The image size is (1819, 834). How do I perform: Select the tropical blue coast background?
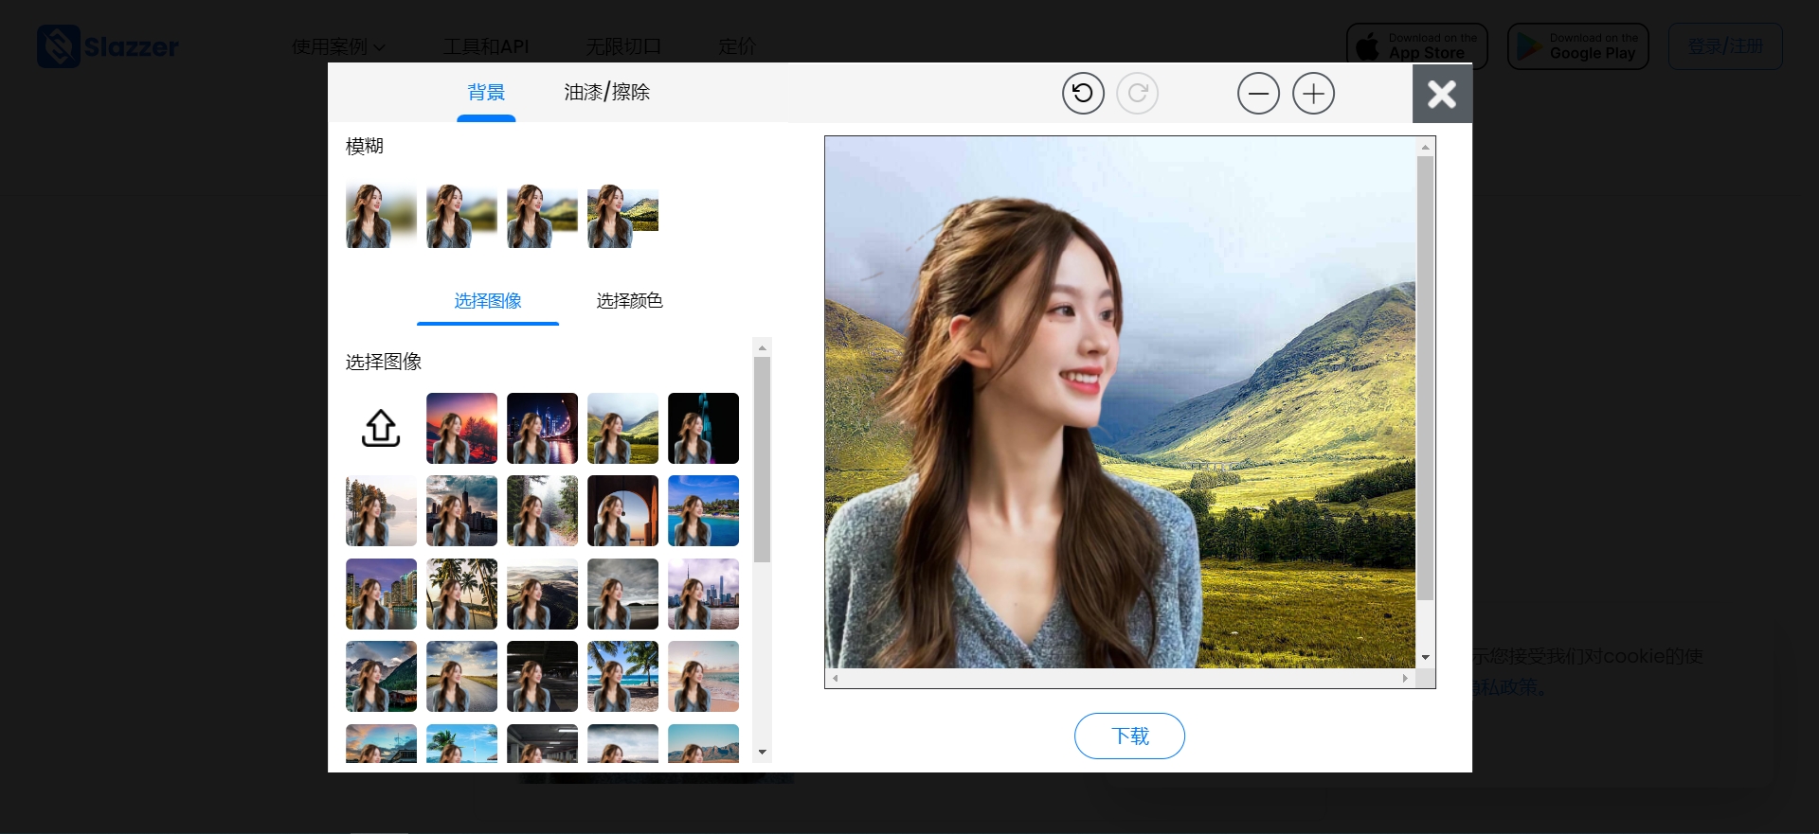(x=703, y=510)
